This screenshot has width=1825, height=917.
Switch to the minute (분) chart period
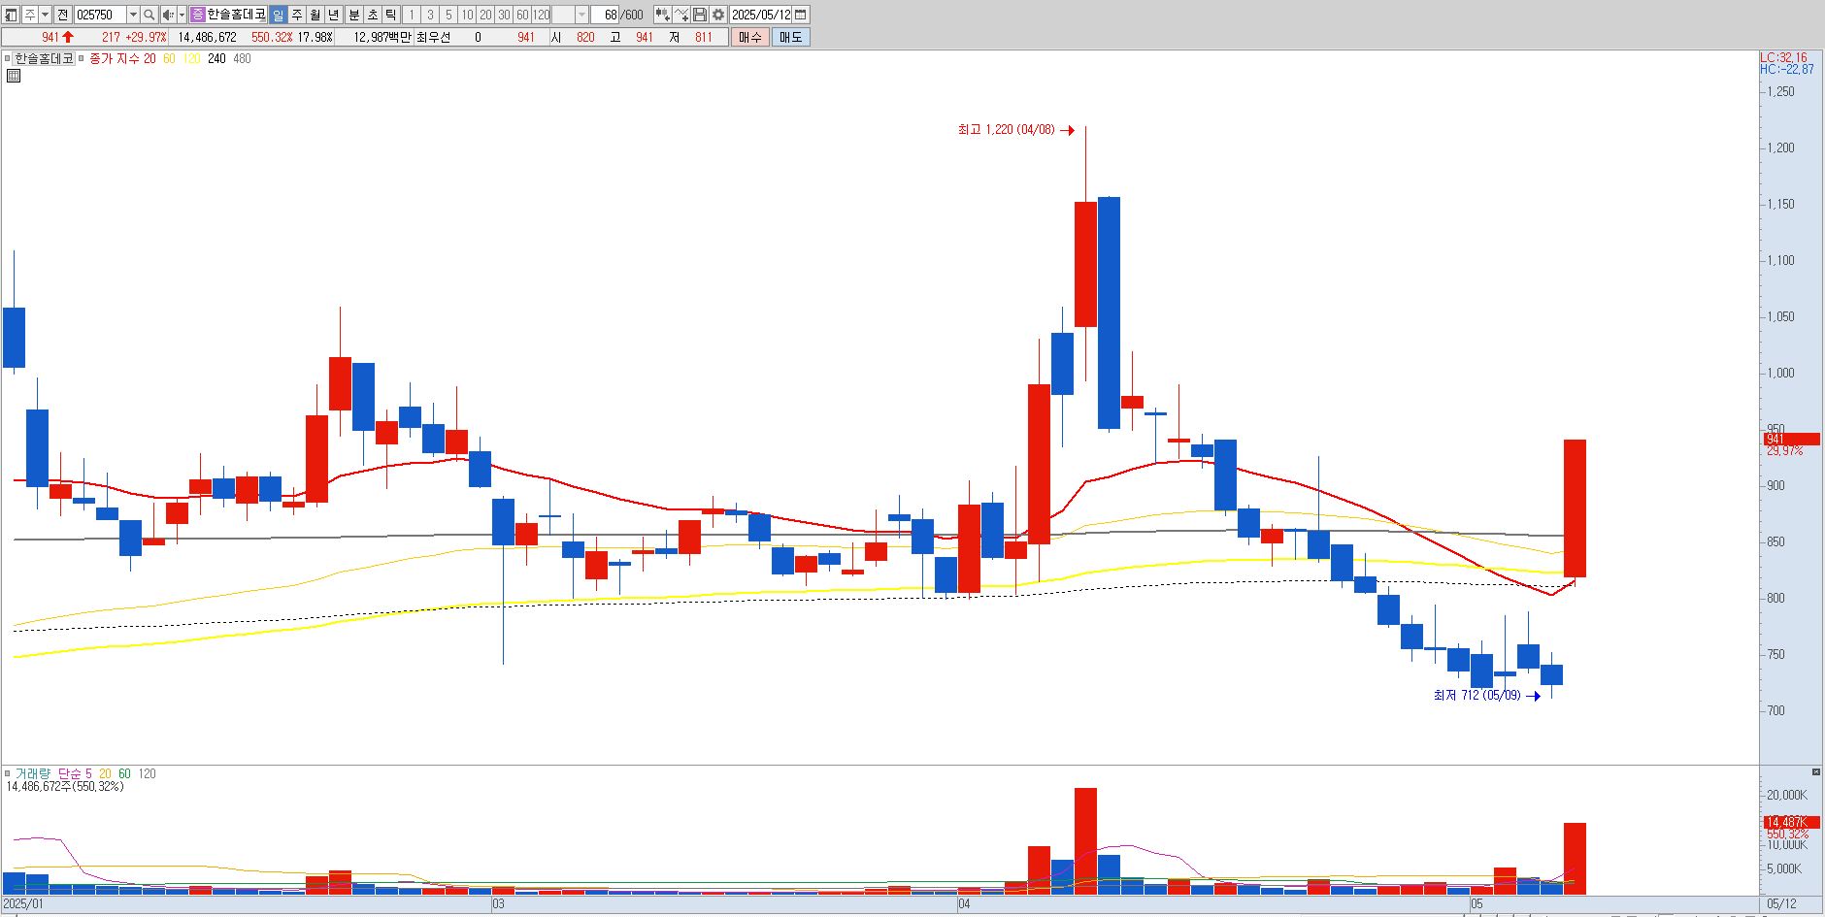point(353,15)
